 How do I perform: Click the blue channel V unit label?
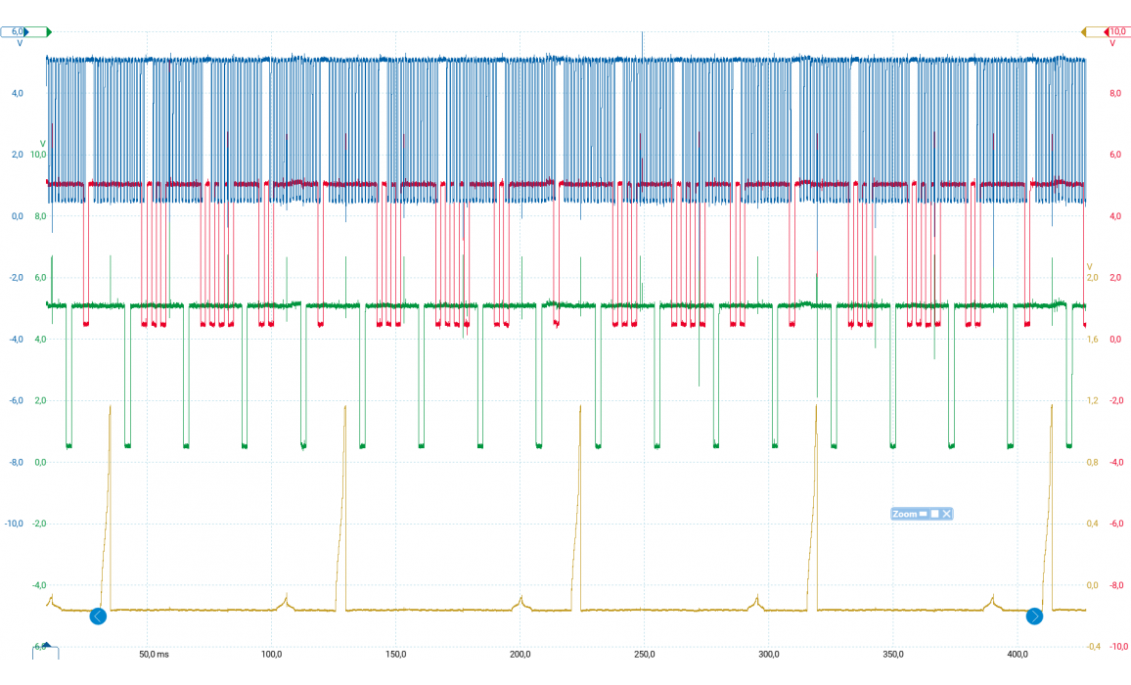pos(19,43)
